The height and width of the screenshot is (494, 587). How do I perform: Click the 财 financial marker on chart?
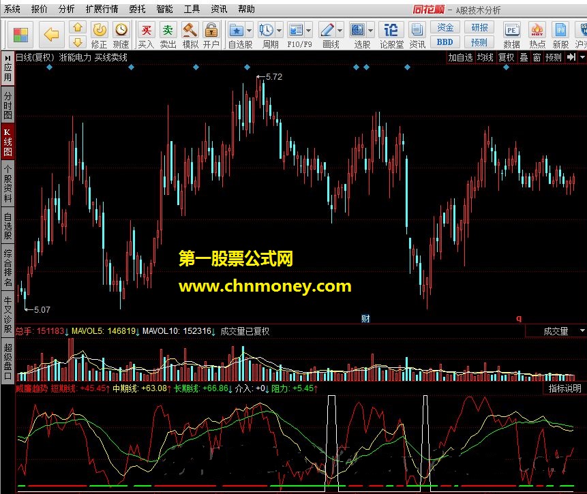[x=365, y=318]
